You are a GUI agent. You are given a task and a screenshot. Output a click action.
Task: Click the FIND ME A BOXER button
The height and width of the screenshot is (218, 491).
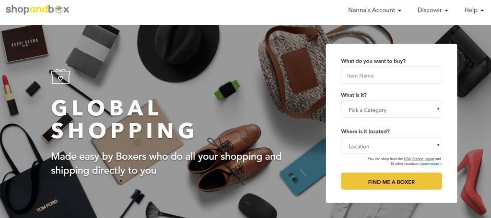pyautogui.click(x=391, y=181)
